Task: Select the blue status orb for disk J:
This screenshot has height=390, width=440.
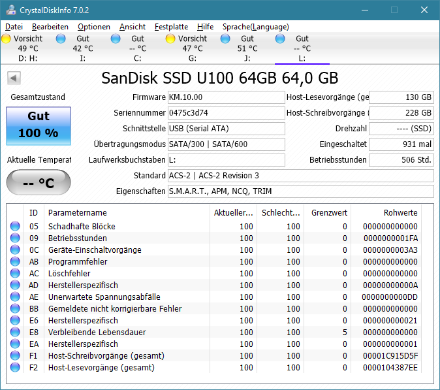Action: [225, 39]
